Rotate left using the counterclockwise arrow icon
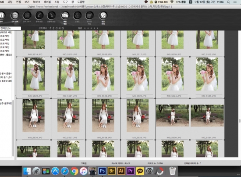 [39, 15]
